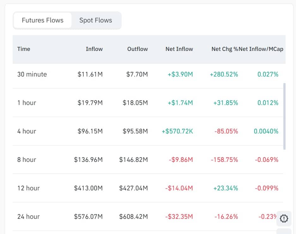The height and width of the screenshot is (234, 296).
Task: Switch to the Spot Flows tab
Action: 95,20
